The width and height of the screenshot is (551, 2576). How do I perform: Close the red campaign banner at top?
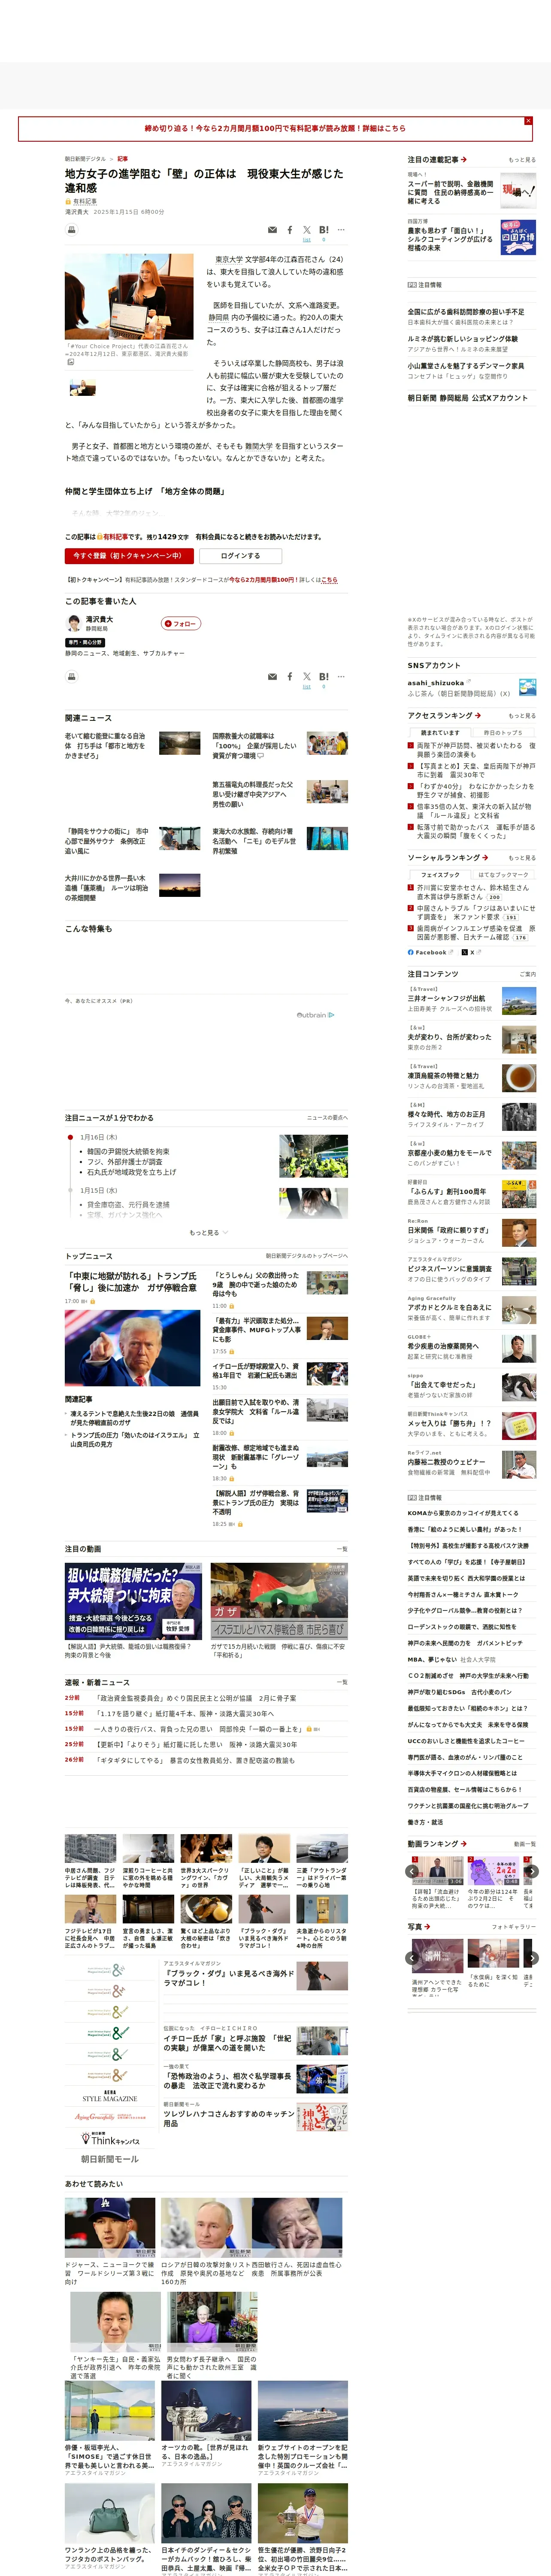pos(528,121)
